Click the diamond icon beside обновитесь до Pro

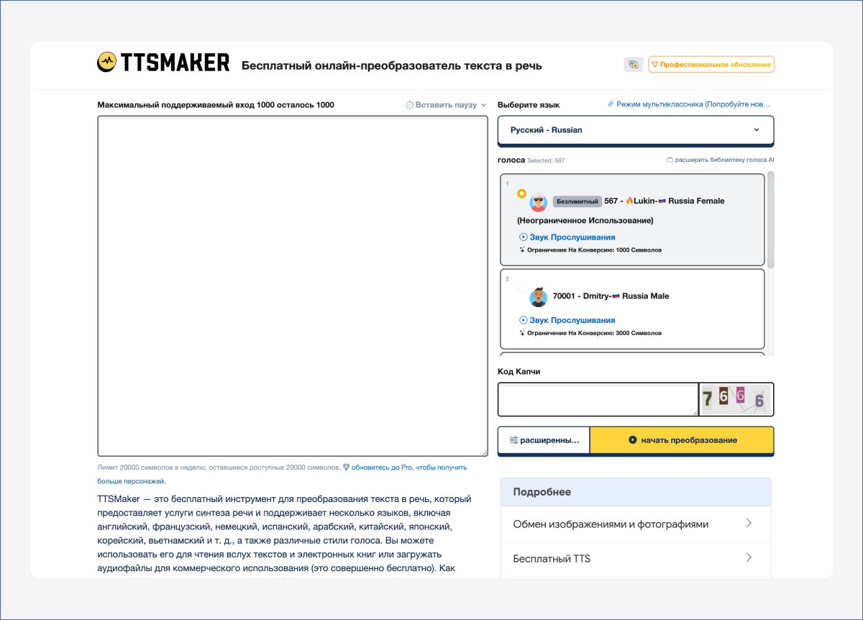(x=347, y=467)
